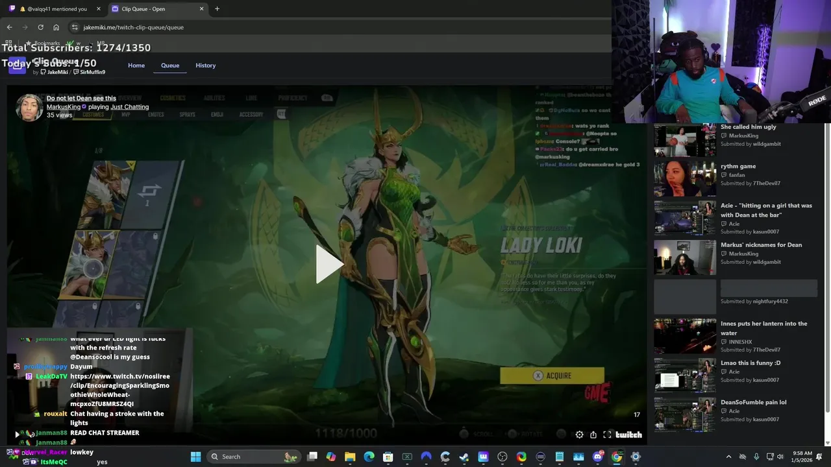Go back with the browser back arrow

coord(9,27)
